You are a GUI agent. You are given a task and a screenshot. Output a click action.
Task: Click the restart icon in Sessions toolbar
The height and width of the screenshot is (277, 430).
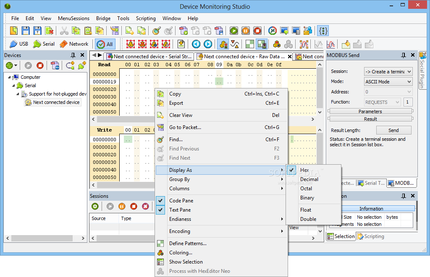point(95,206)
